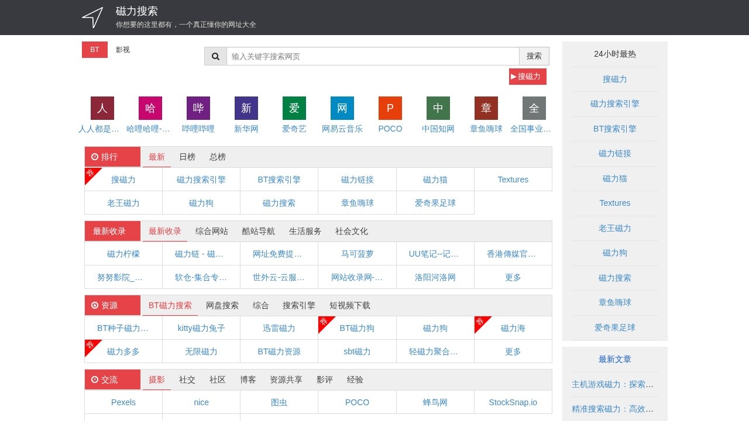The height and width of the screenshot is (421, 749).
Task: Click the paper-plane site logo icon
Action: pos(92,18)
